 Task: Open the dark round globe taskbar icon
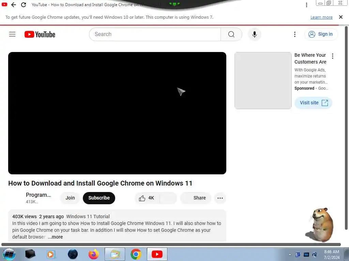(73, 254)
